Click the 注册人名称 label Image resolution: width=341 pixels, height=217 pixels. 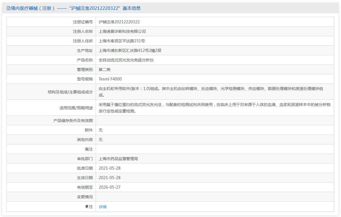tap(83, 31)
